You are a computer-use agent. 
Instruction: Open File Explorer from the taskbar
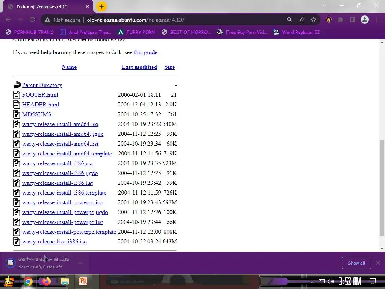click(x=65, y=281)
